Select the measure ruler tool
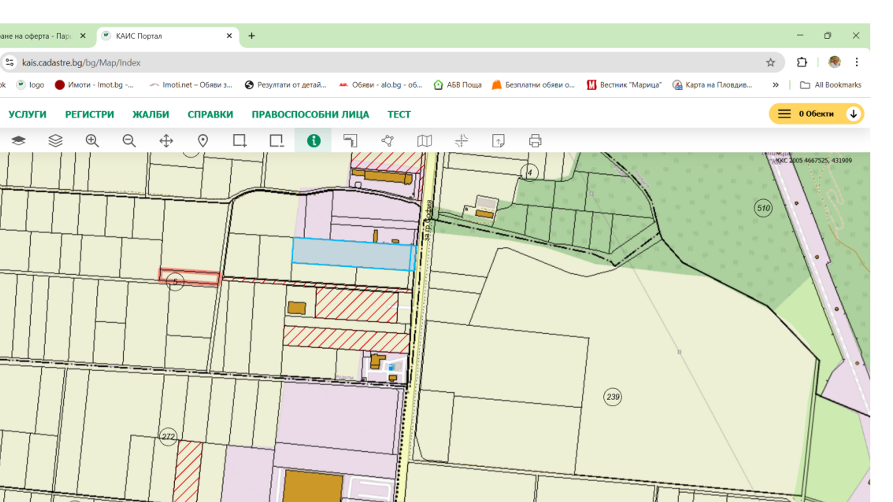Screen dimensions: 893x502 point(350,140)
